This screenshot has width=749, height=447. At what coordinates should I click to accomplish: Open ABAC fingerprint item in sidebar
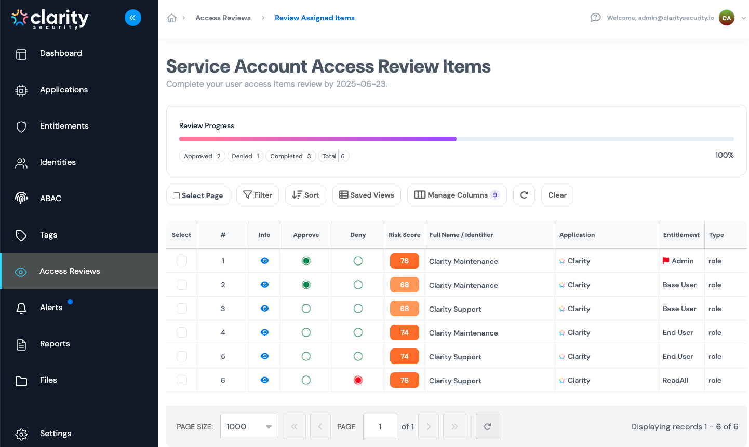click(21, 199)
